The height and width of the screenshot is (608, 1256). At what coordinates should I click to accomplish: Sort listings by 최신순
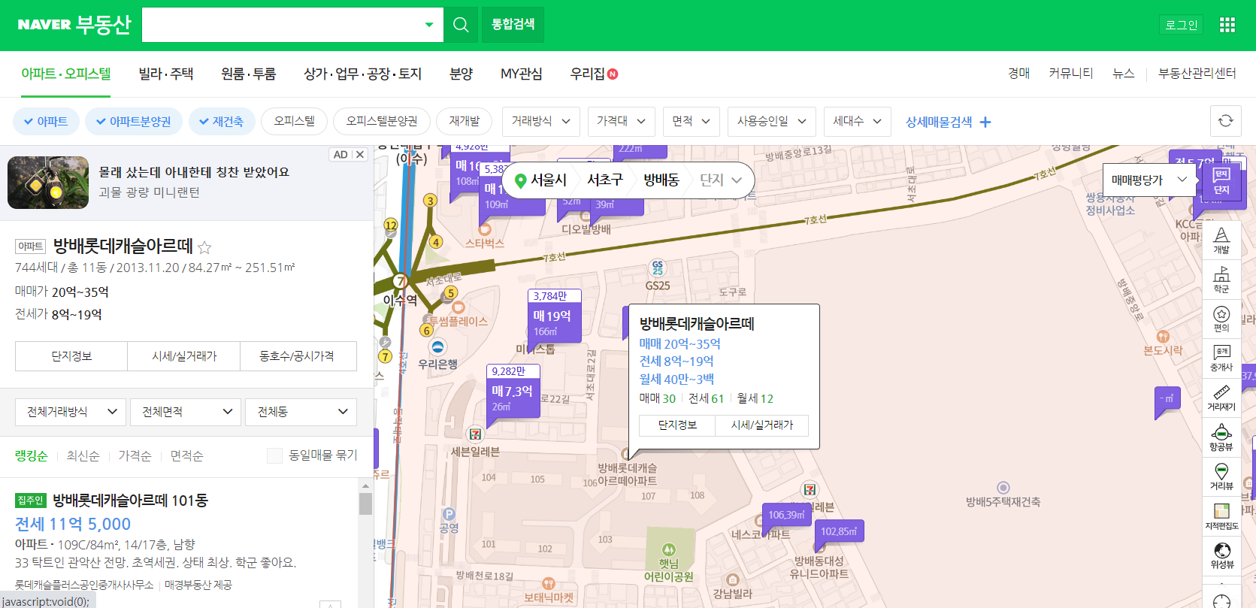pyautogui.click(x=83, y=455)
